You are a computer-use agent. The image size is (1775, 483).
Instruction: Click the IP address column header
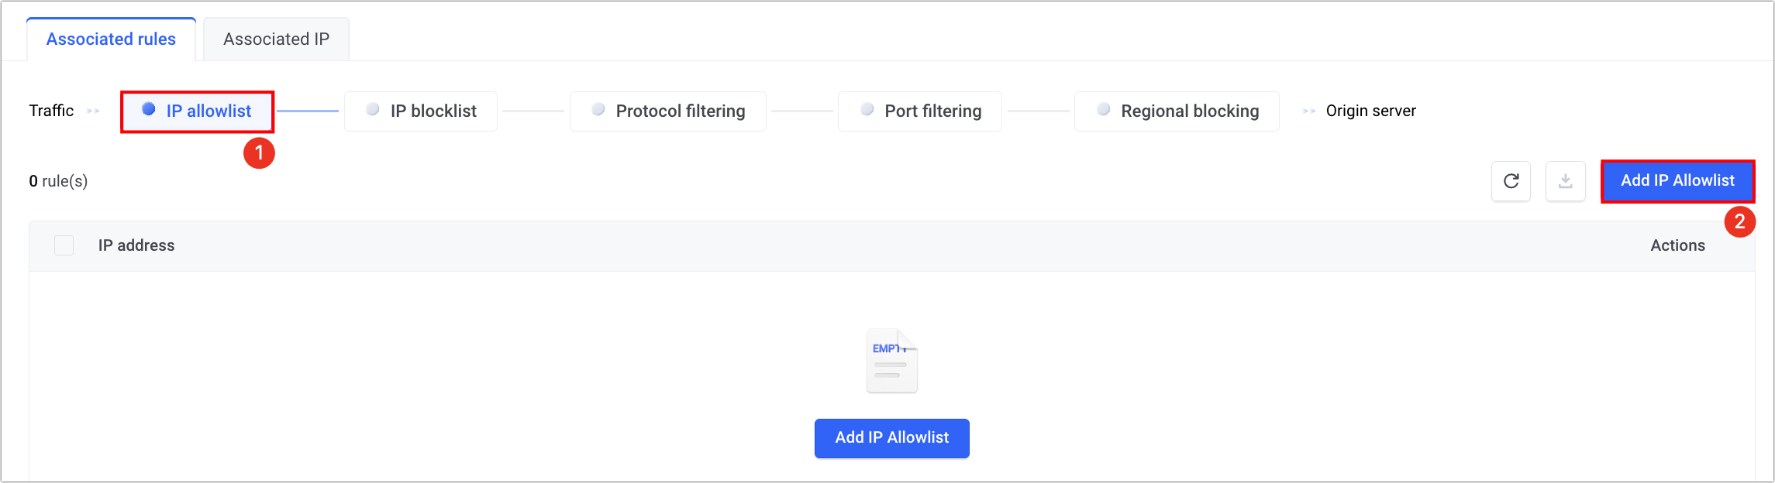(136, 245)
